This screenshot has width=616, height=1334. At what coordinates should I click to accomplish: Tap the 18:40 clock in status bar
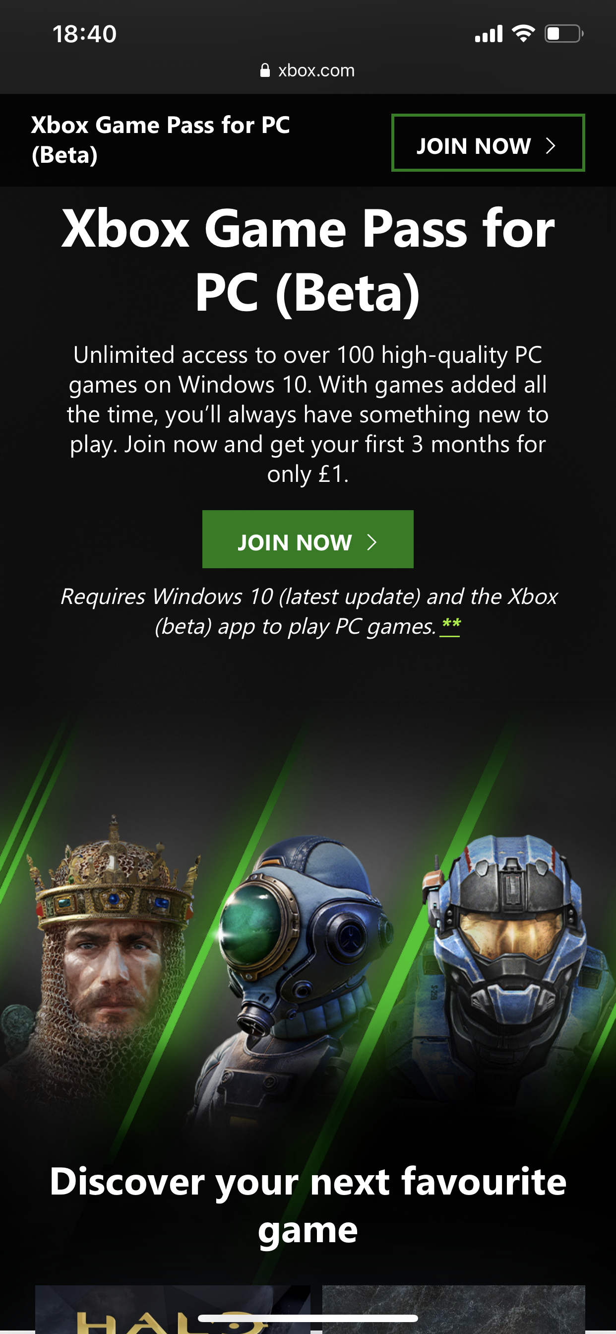pyautogui.click(x=84, y=34)
